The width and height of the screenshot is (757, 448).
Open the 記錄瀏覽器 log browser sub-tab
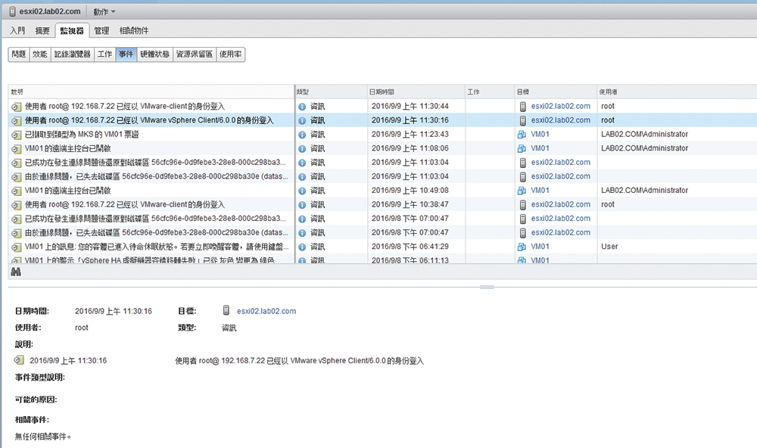73,54
